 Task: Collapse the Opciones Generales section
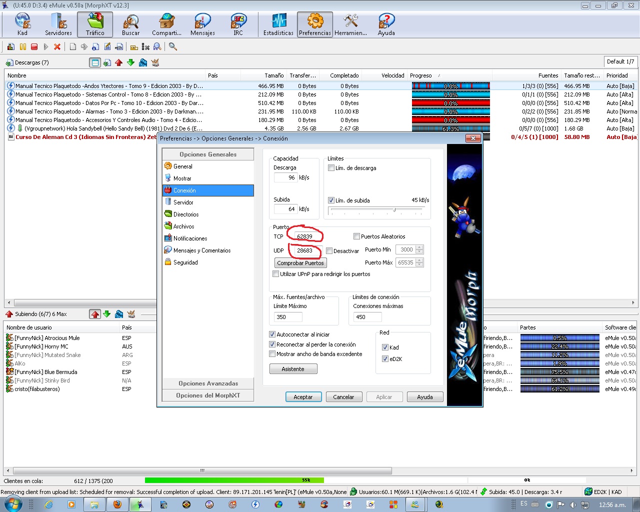click(x=208, y=154)
